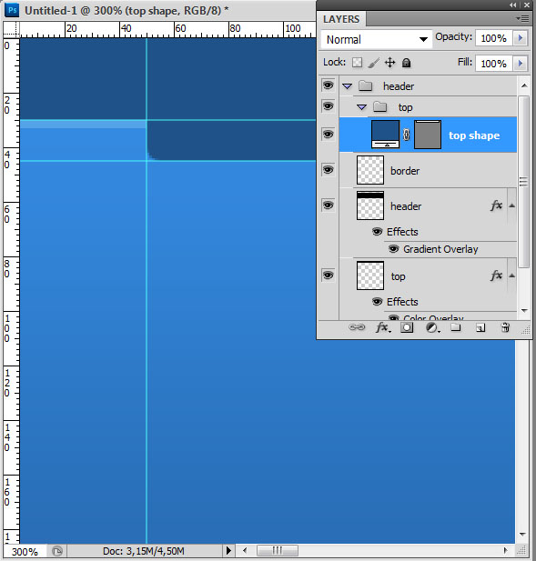
Task: Hide the border layer eye
Action: pyautogui.click(x=328, y=170)
